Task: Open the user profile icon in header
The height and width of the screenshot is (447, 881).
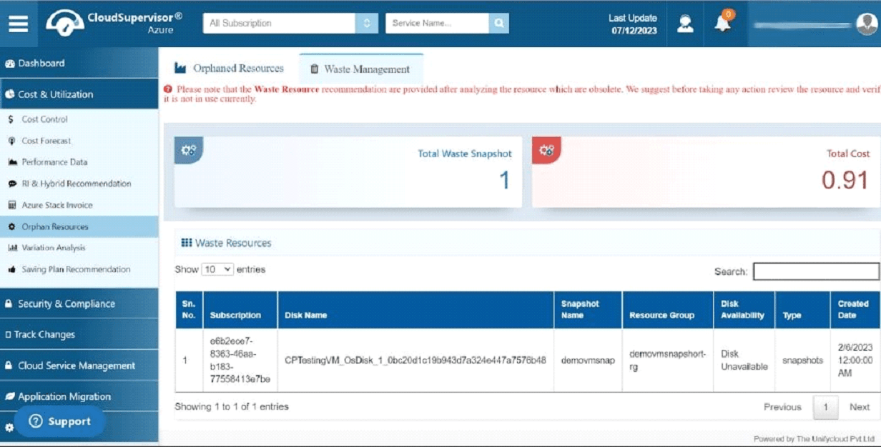Action: tap(685, 24)
